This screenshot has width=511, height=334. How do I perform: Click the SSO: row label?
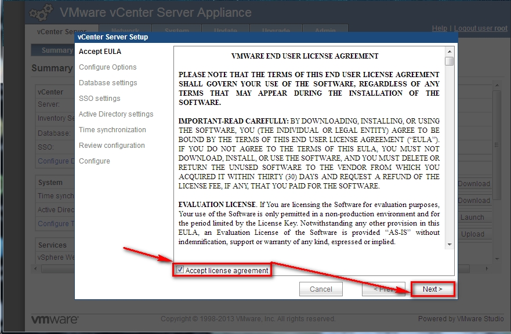click(46, 147)
